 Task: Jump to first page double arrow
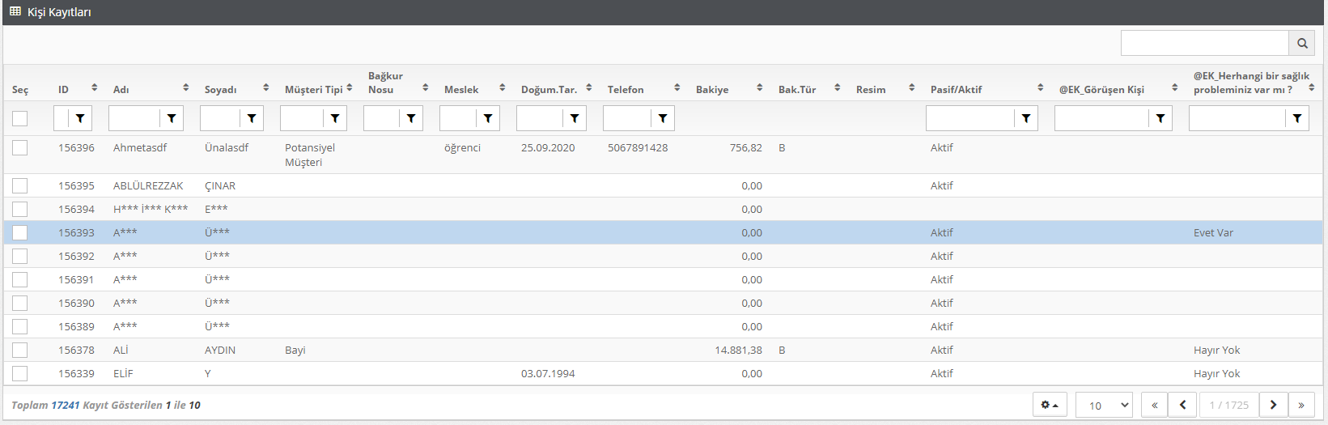point(1154,405)
